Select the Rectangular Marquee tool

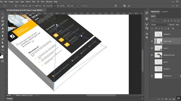tap(3, 14)
